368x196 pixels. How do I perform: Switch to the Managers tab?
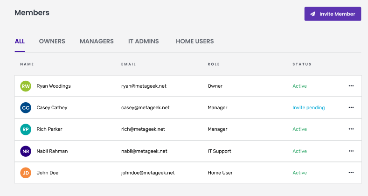point(97,42)
